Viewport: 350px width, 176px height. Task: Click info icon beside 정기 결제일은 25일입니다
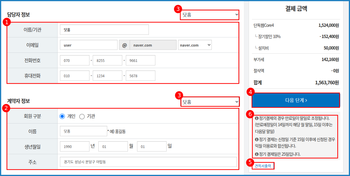pyautogui.click(x=257, y=154)
